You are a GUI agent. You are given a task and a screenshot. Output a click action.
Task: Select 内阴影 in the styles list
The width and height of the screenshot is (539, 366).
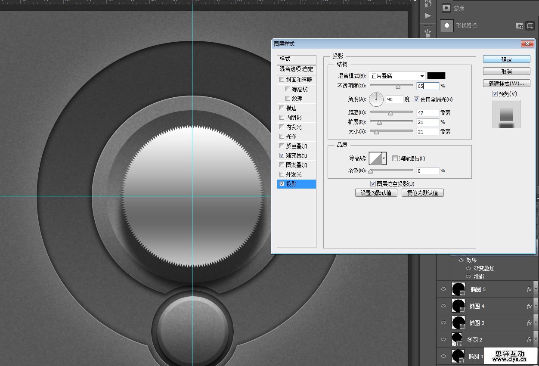(294, 118)
